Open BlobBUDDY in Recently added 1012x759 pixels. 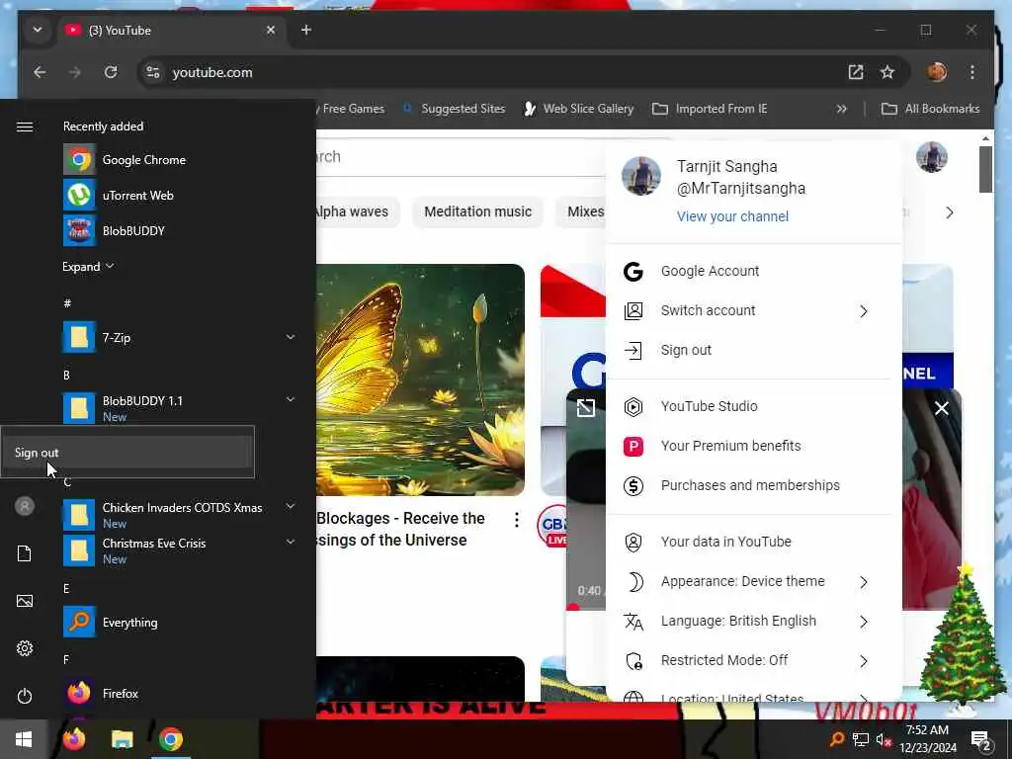coord(115,230)
